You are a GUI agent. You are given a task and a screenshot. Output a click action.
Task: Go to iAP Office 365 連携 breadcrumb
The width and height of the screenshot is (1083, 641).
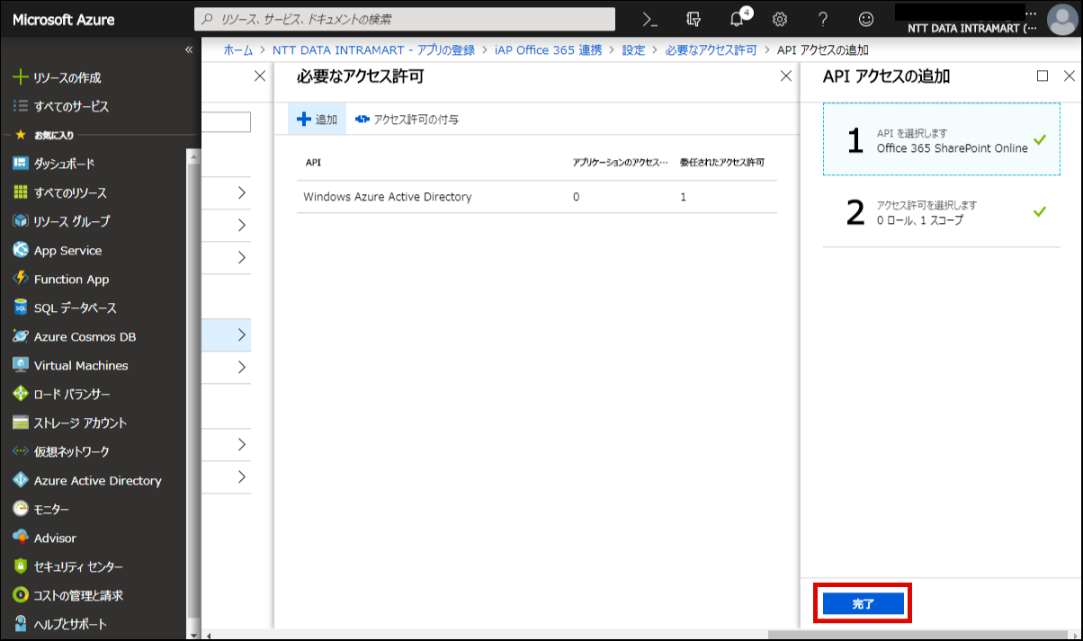coord(548,49)
